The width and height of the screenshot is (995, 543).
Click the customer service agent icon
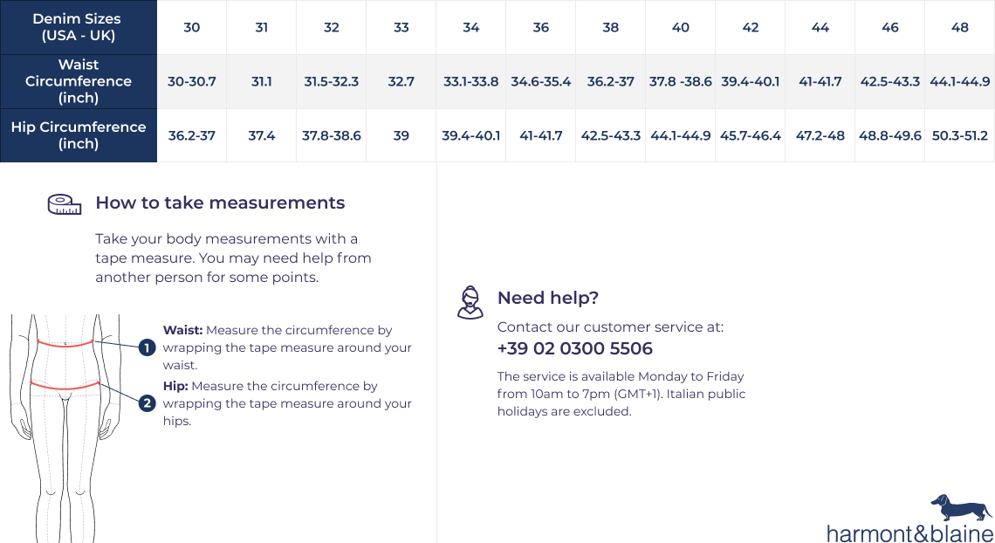470,302
